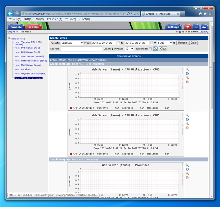This screenshot has height=207, width=220.
Task: Click the To date input field
Action: click(137, 43)
